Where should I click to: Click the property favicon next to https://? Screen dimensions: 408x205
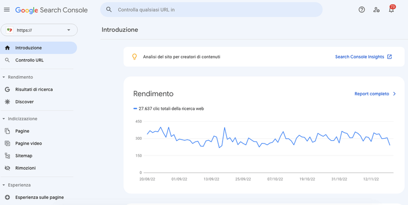[9, 30]
